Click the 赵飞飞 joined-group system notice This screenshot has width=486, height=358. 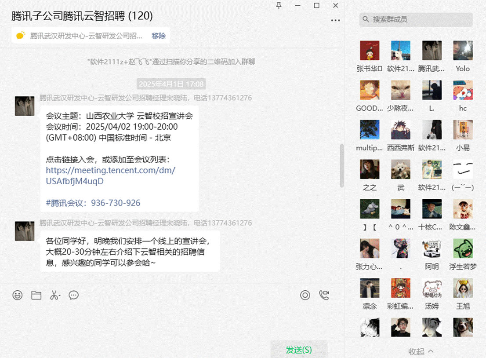pyautogui.click(x=171, y=62)
